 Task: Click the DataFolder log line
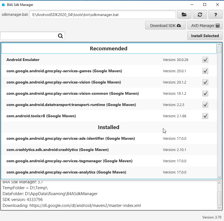click(50, 194)
